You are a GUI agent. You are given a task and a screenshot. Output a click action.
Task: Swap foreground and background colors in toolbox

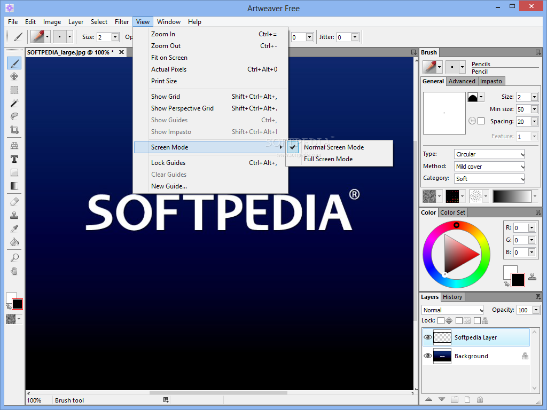9,306
